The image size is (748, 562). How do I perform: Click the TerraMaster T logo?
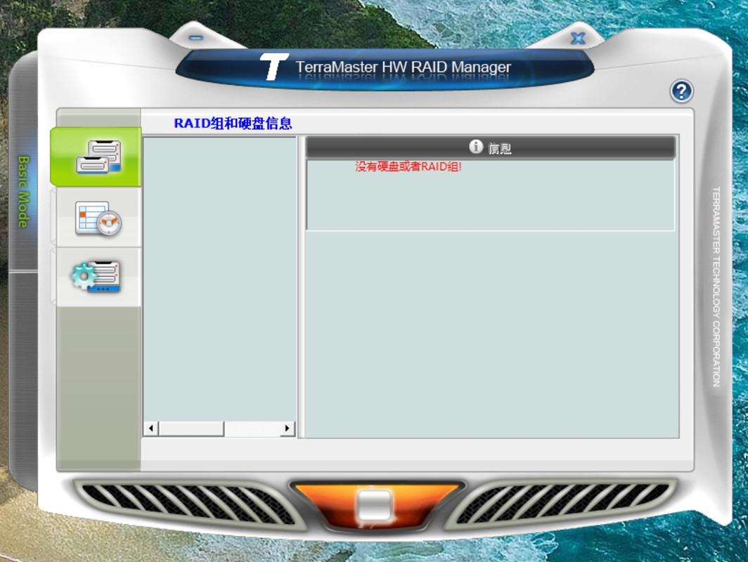[x=273, y=66]
